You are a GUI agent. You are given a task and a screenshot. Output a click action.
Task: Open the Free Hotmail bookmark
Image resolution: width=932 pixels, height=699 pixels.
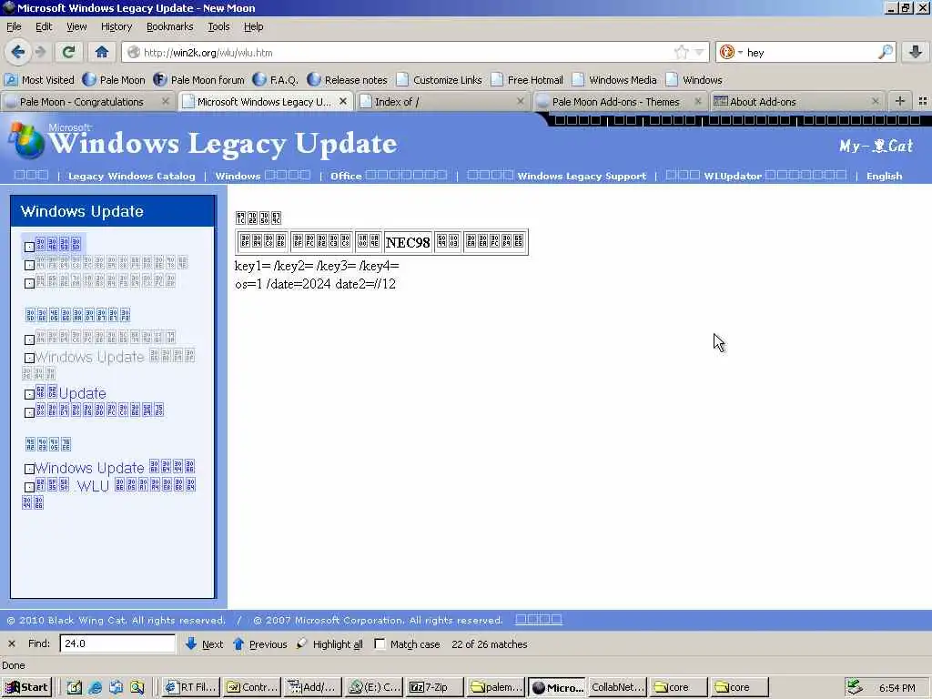(x=527, y=80)
